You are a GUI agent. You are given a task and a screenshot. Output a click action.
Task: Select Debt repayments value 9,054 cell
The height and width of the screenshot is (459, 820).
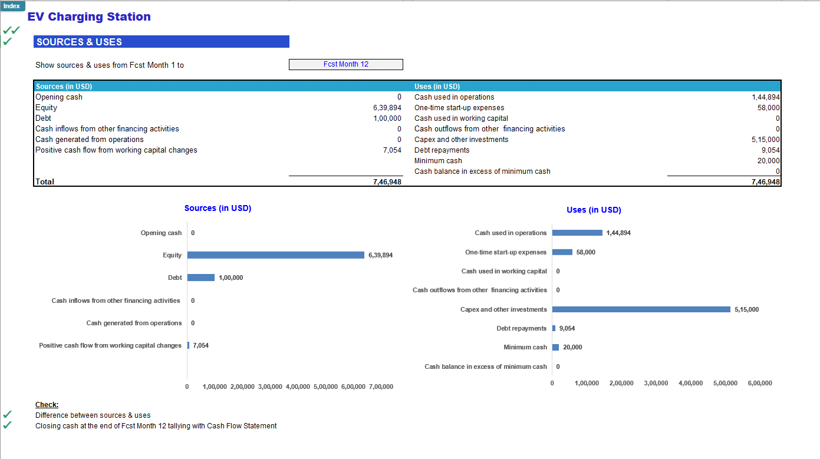pos(771,150)
